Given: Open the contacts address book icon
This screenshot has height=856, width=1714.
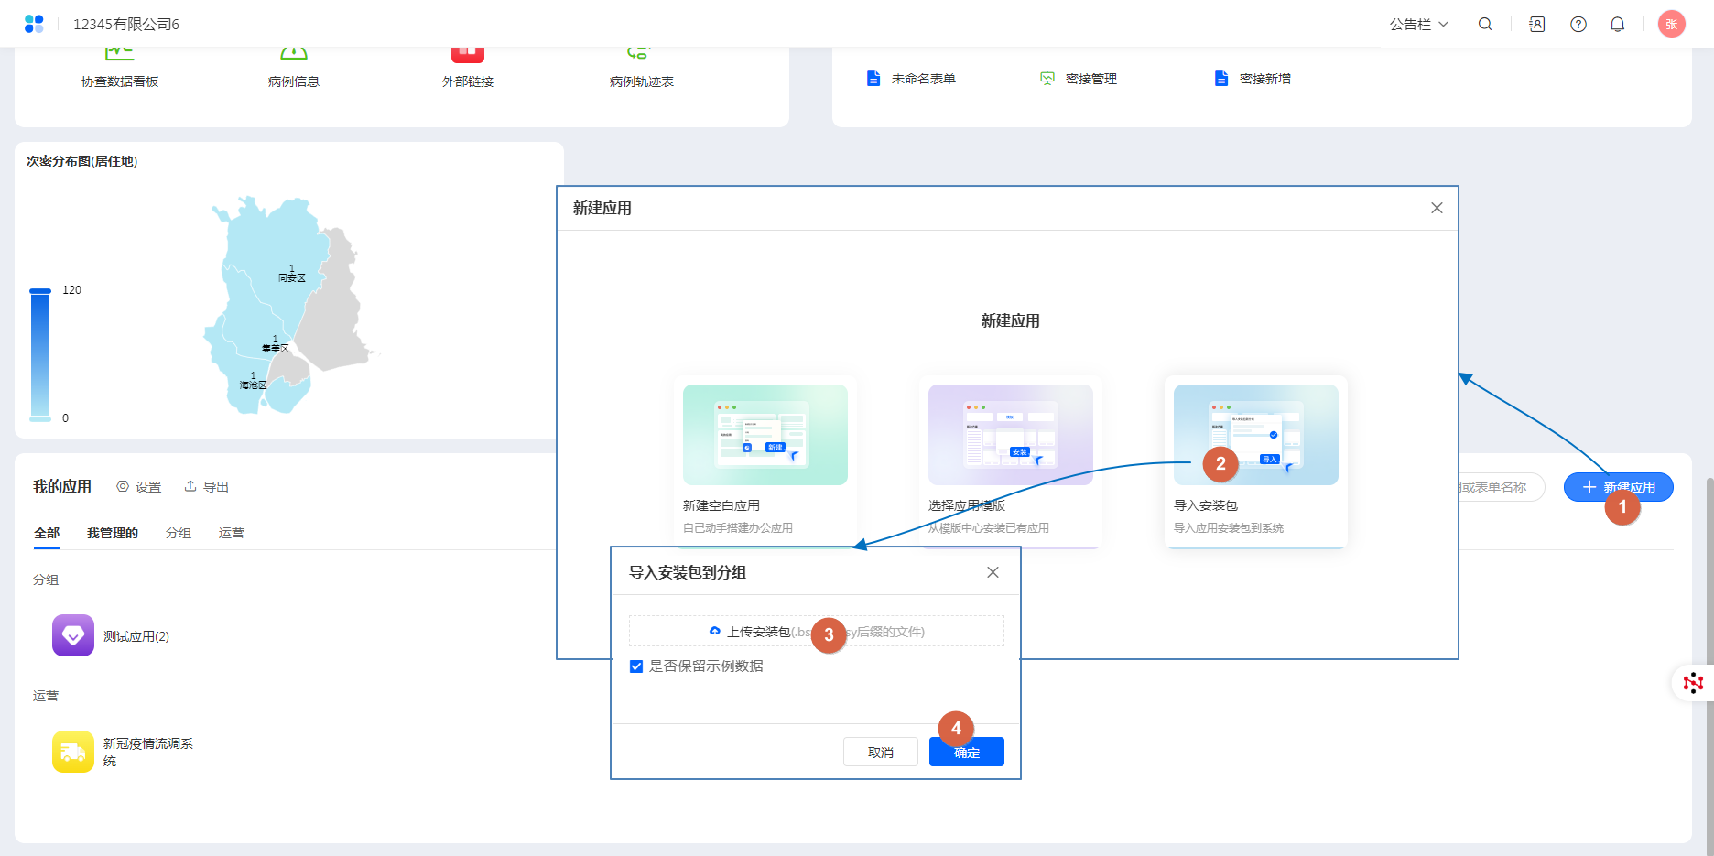Looking at the screenshot, I should coord(1537,25).
